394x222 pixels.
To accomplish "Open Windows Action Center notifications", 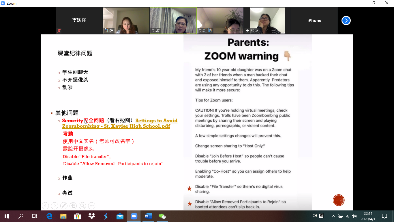I will [x=384, y=216].
